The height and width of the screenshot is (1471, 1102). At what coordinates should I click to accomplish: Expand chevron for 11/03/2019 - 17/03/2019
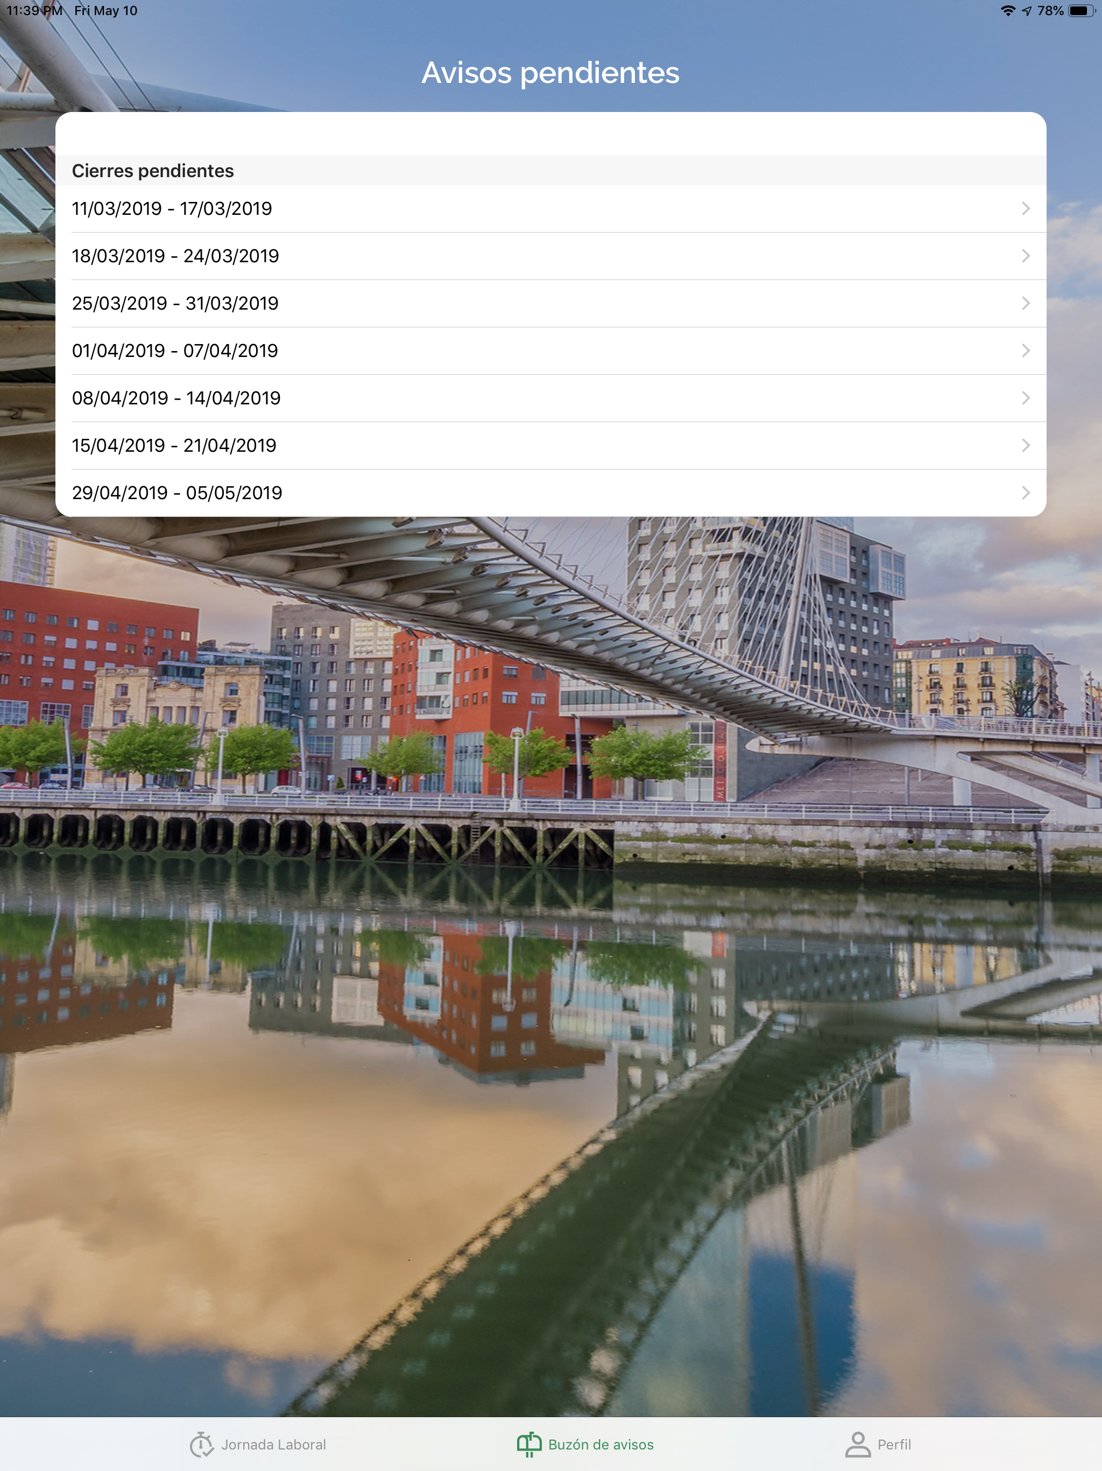tap(1026, 209)
